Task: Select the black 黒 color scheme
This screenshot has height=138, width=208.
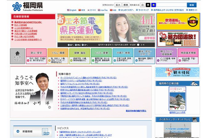Action: point(148,5)
